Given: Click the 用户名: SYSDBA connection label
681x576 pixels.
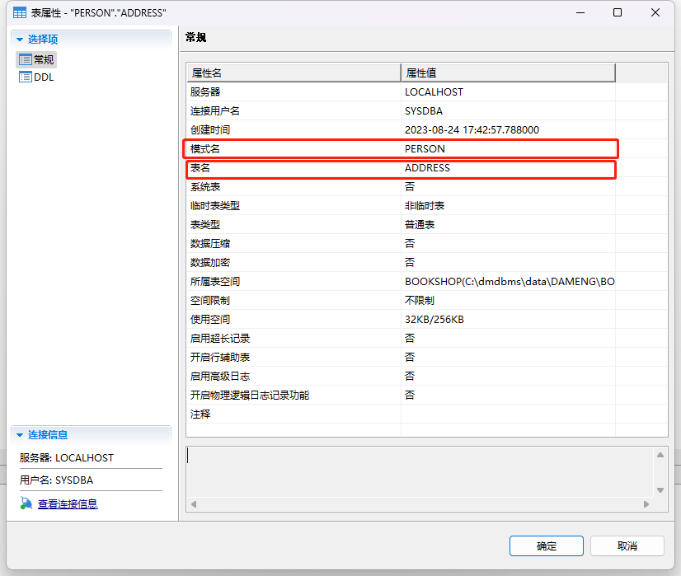Looking at the screenshot, I should 56,480.
